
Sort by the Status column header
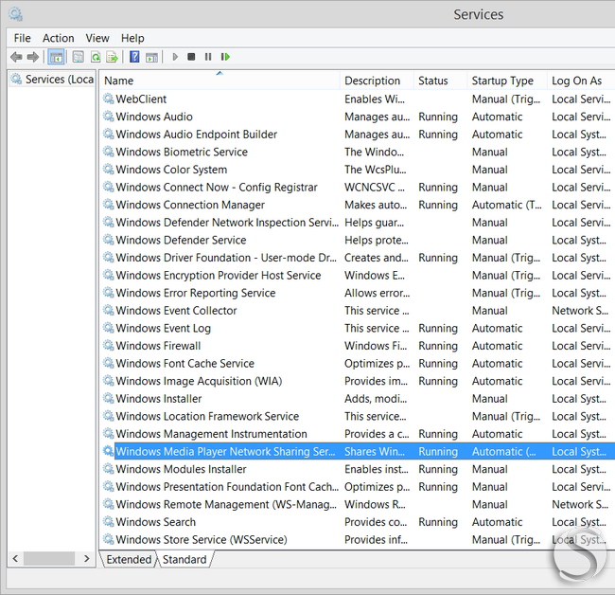(x=441, y=81)
